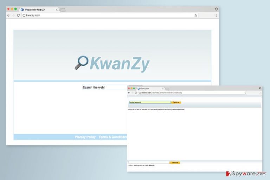Viewport: 270px width, 180px height.
Task: Focus the kwanzy.com address bar in large window
Action: [110, 15]
